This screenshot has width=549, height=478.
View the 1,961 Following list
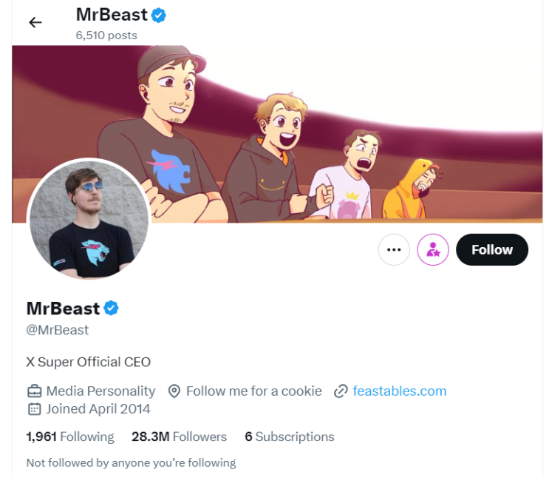point(70,437)
